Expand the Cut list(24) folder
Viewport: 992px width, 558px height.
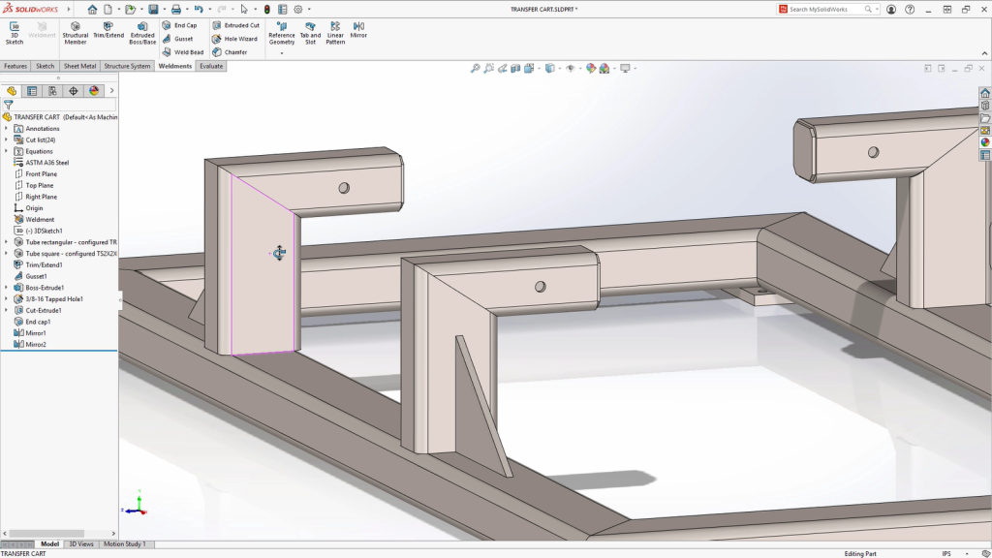pyautogui.click(x=6, y=139)
